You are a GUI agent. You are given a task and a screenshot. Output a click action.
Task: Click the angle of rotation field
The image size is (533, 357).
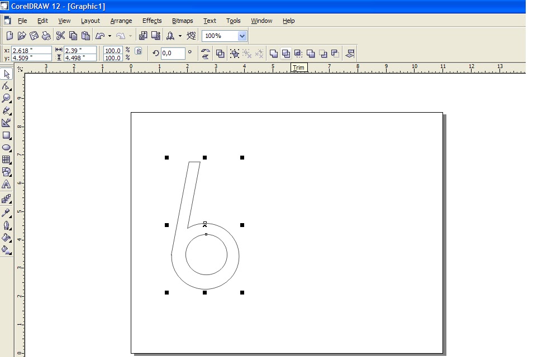click(x=173, y=53)
